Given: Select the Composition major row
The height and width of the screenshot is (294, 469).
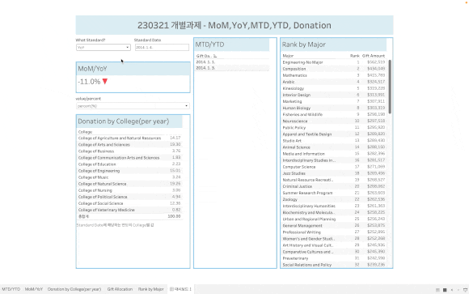Looking at the screenshot, I should 333,69.
